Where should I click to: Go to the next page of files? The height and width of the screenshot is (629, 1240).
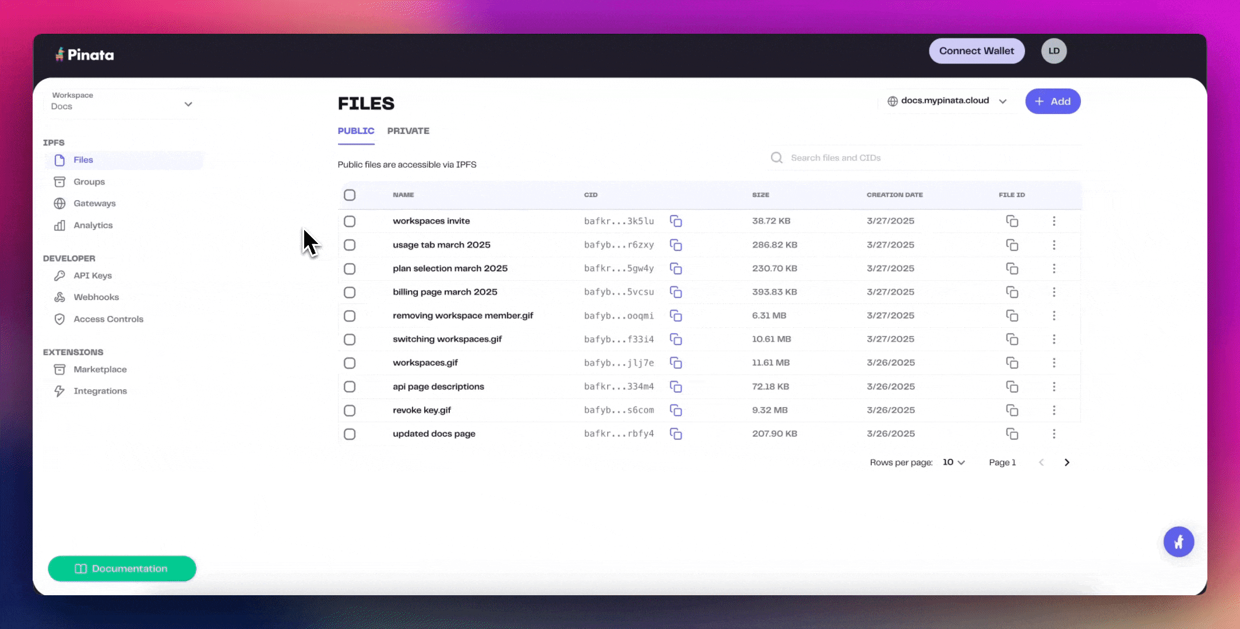click(x=1067, y=462)
